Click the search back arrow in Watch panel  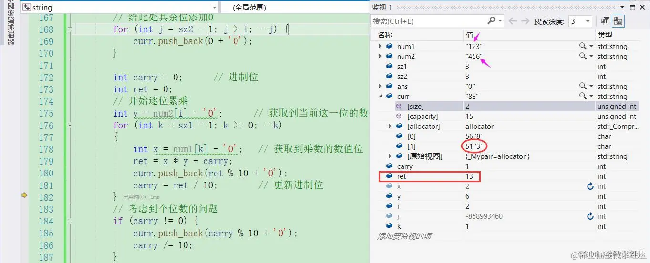(x=513, y=21)
